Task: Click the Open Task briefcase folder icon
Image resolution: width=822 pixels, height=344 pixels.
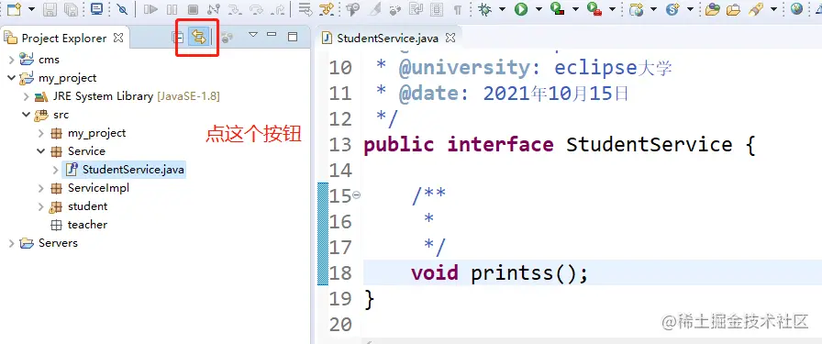Action: [x=733, y=9]
